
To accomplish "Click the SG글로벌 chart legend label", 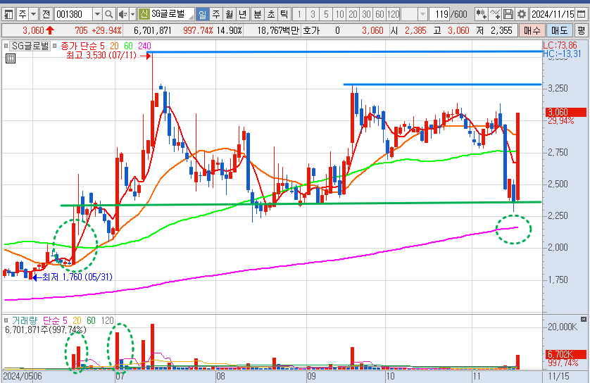I will pyautogui.click(x=30, y=46).
